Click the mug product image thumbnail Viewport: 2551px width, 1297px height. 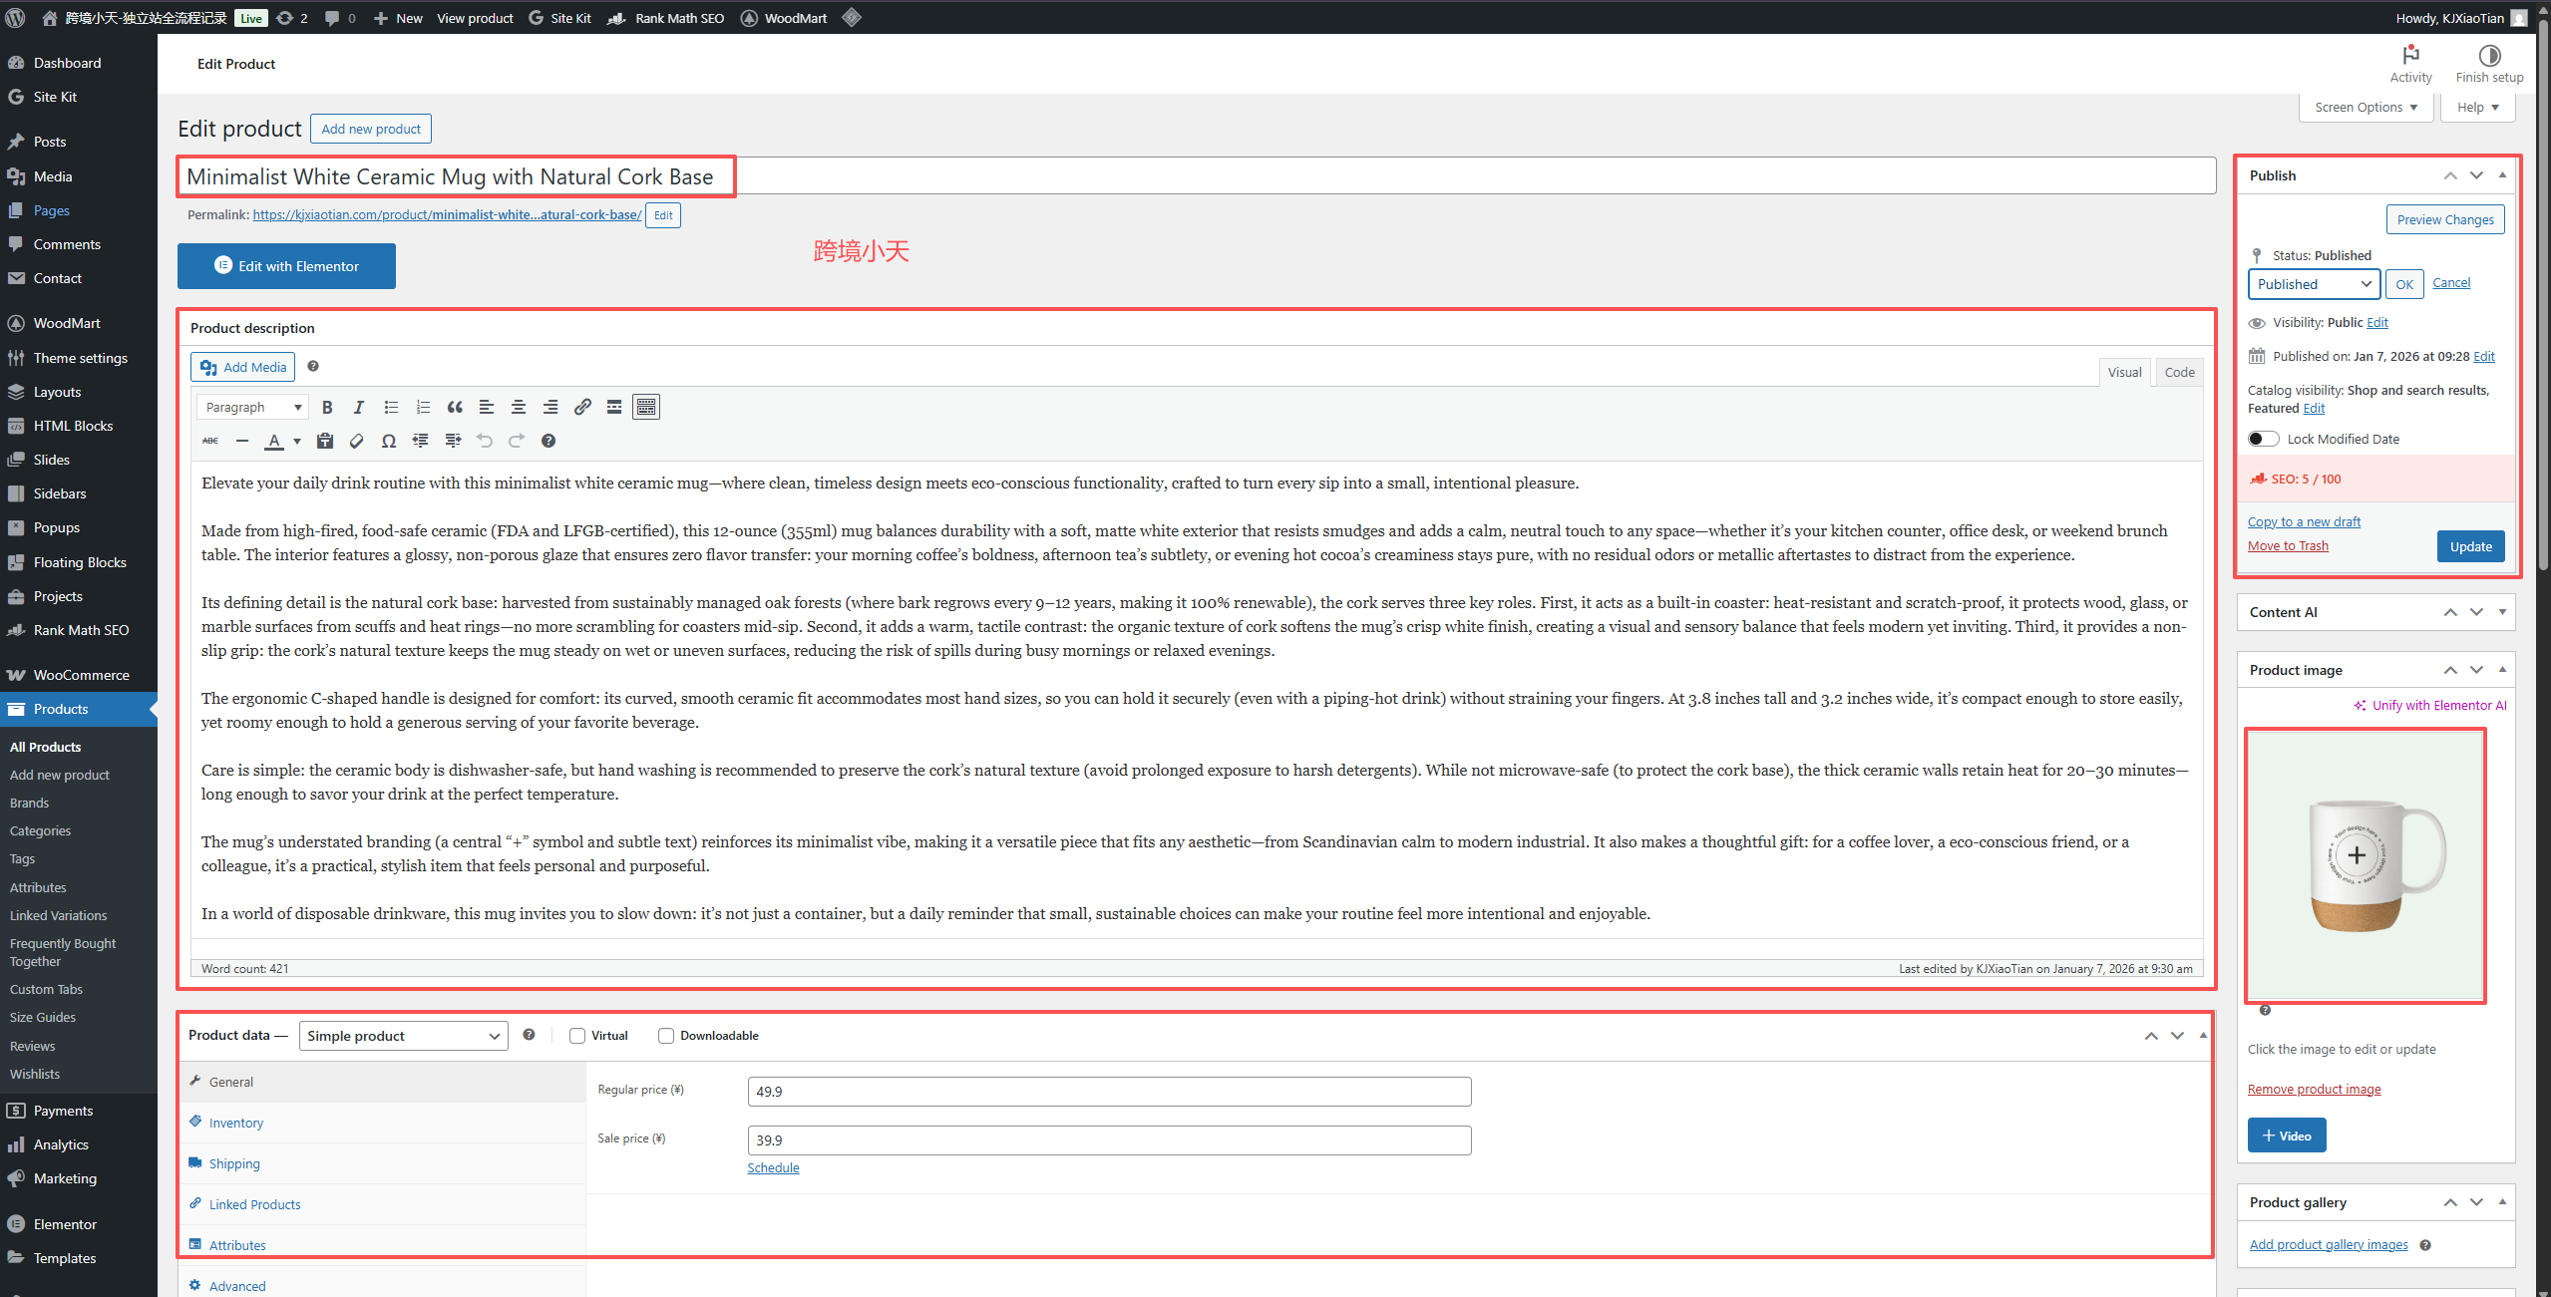(x=2365, y=865)
